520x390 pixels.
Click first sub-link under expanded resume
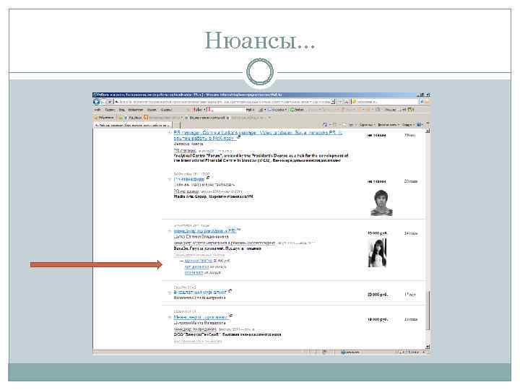click(199, 261)
